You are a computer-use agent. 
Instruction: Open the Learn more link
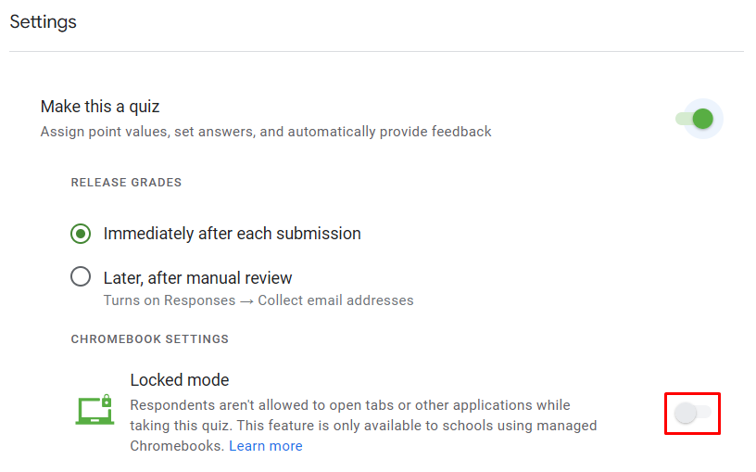266,446
